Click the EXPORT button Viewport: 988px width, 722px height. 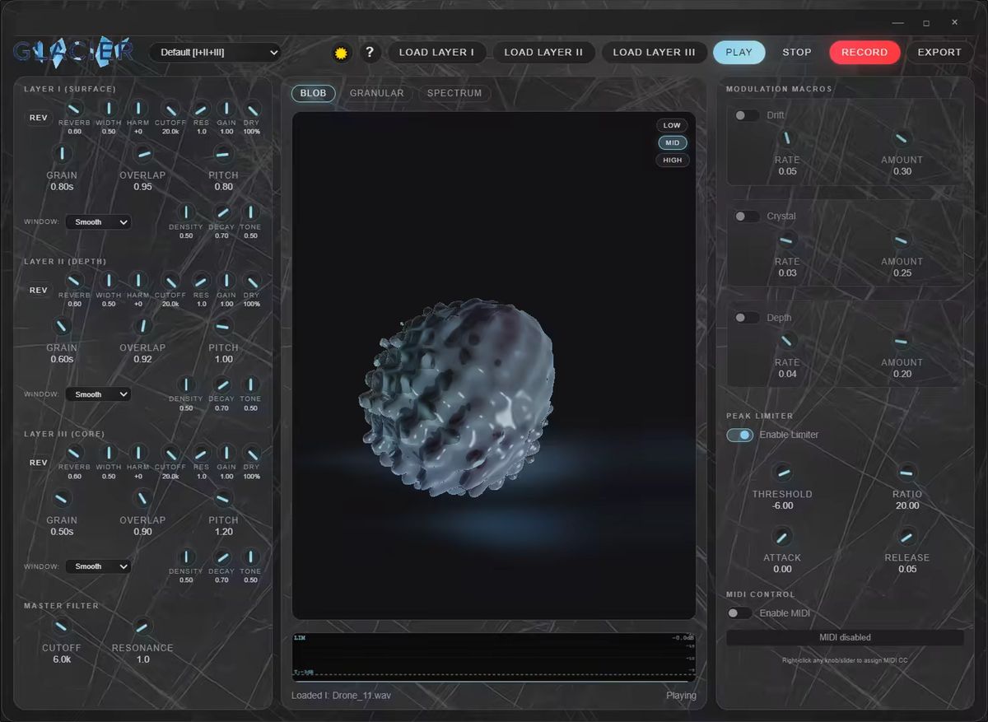click(939, 51)
